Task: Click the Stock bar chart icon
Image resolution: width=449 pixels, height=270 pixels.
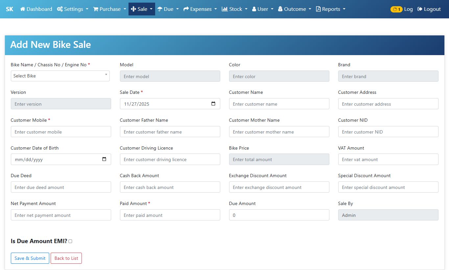Action: pos(225,9)
